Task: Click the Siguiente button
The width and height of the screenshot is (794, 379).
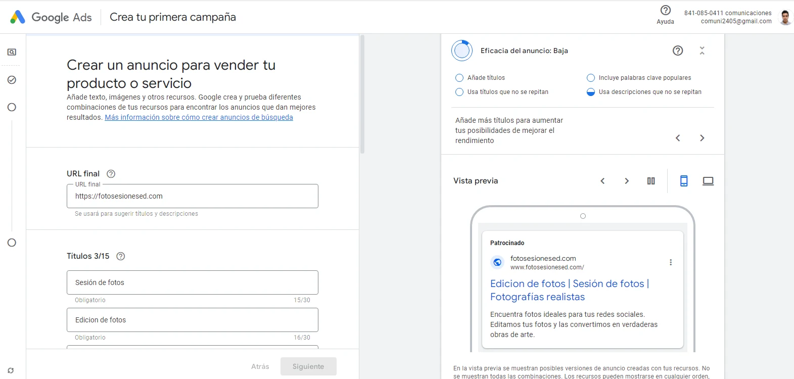Action: [308, 366]
